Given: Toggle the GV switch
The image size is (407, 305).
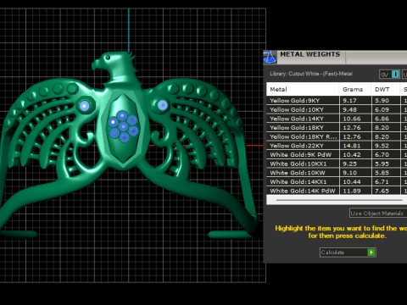Looking at the screenshot, I should [x=389, y=75].
